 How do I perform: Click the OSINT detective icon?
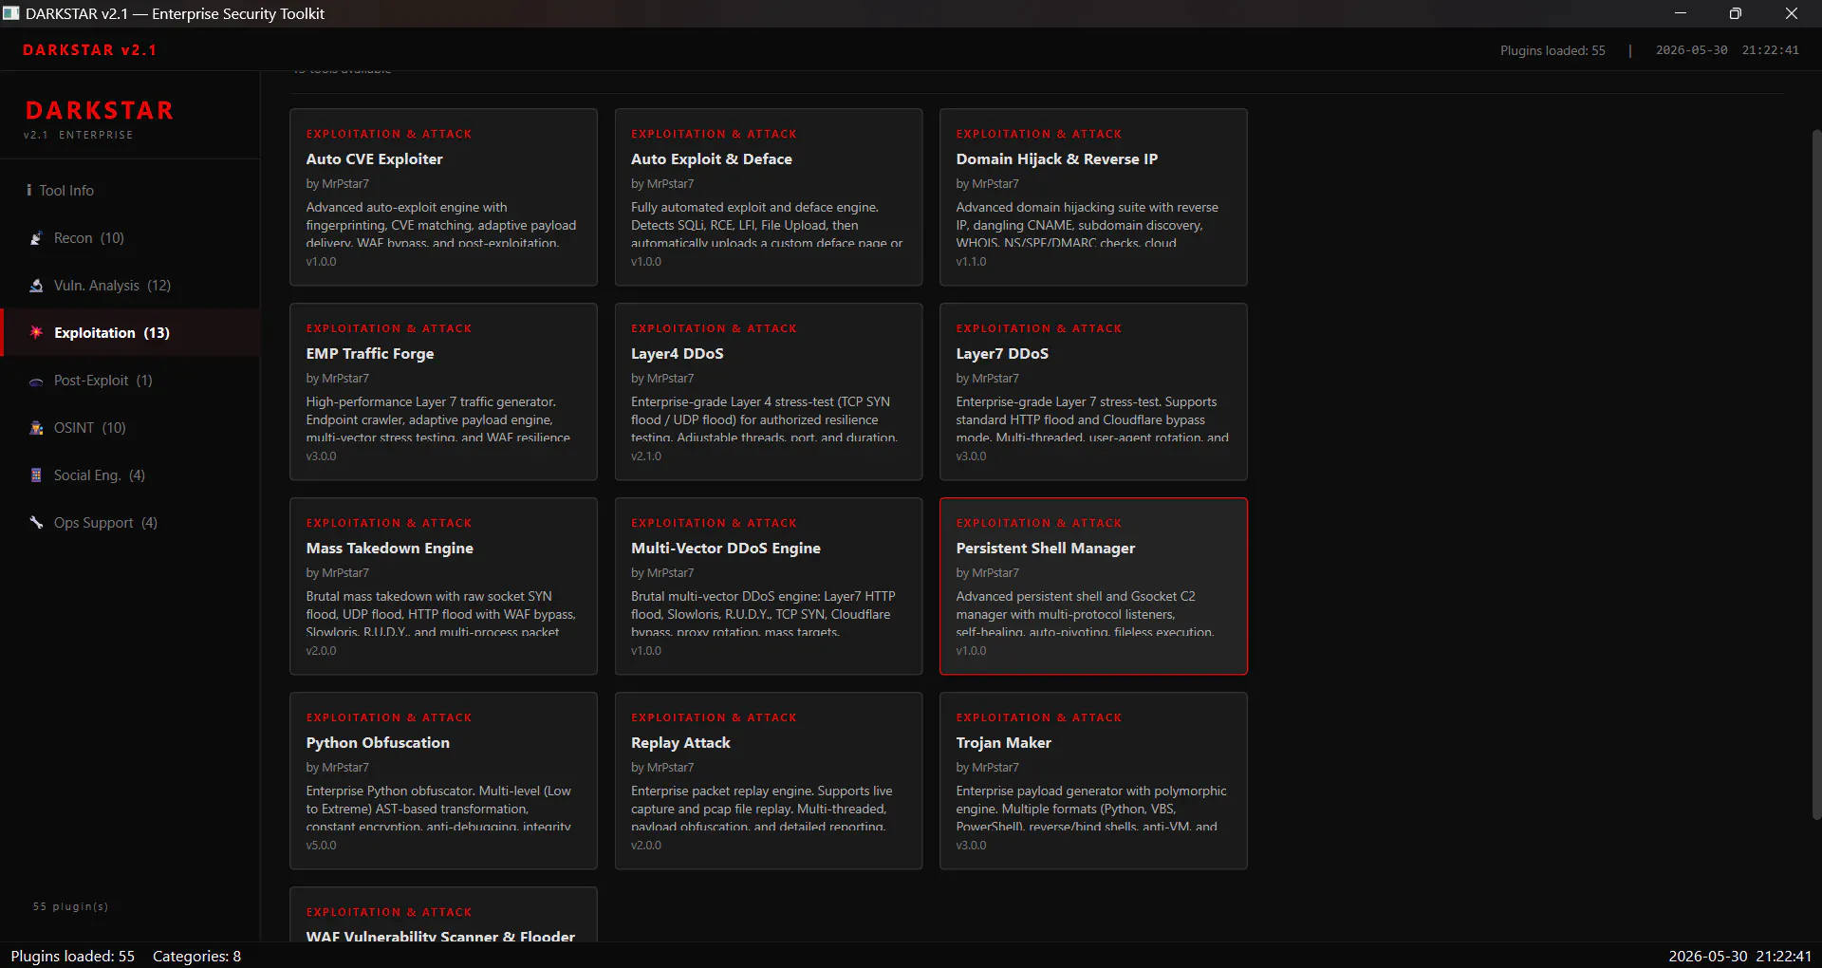click(36, 428)
